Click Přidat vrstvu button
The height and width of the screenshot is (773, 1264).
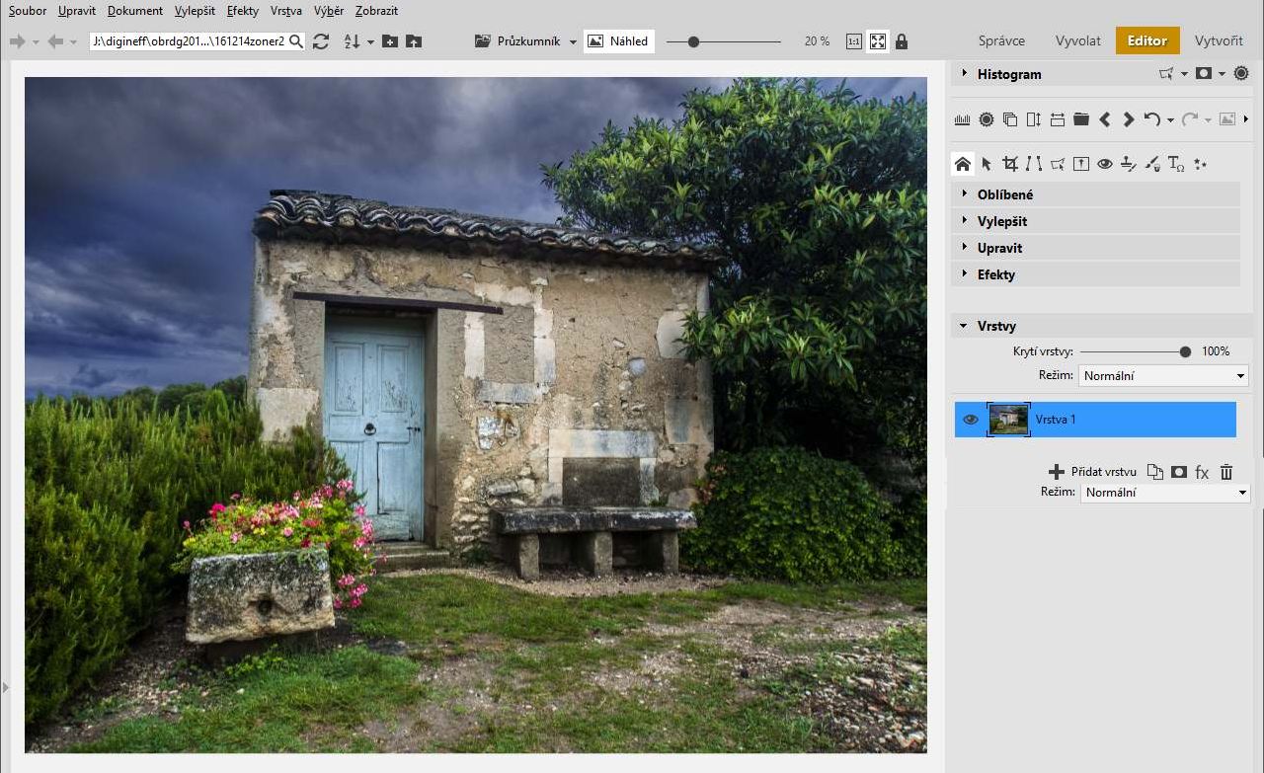tap(1092, 472)
